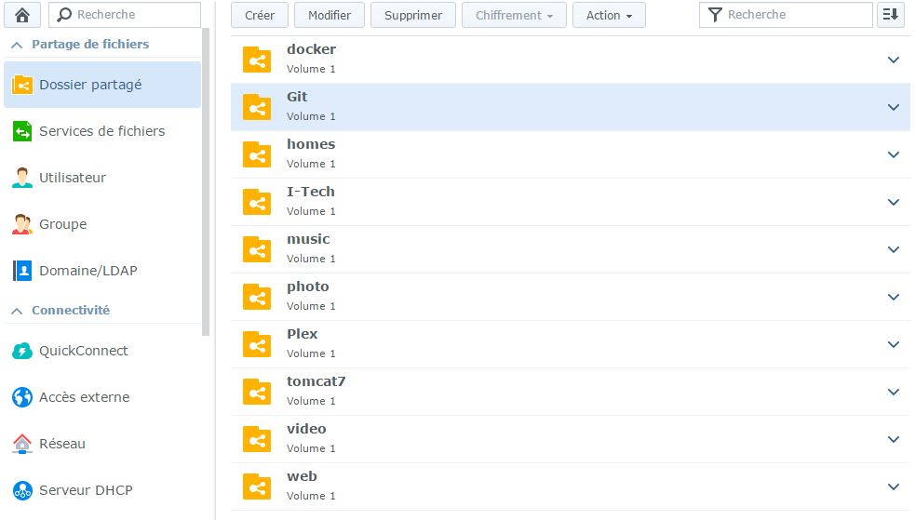Select the Plex folder name
915x520 pixels.
(x=302, y=334)
